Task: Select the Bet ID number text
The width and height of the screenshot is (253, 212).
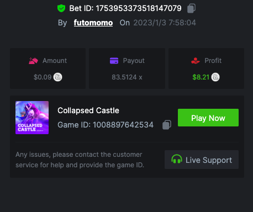Action: [139, 8]
